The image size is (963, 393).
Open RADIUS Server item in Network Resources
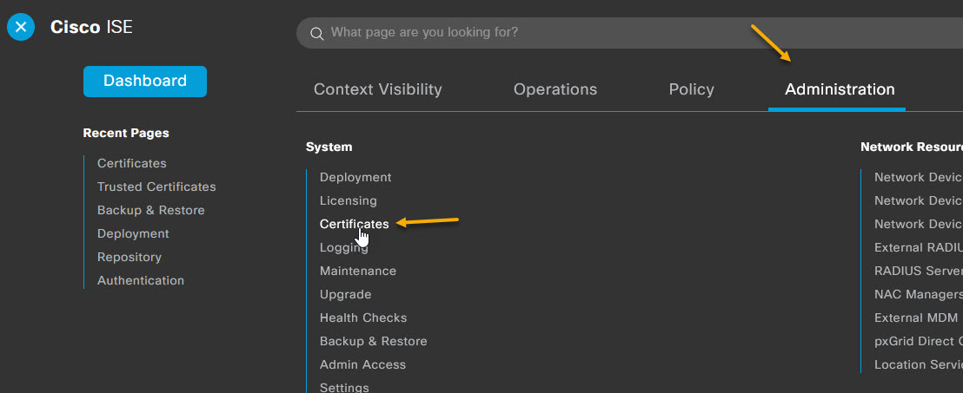pos(919,271)
